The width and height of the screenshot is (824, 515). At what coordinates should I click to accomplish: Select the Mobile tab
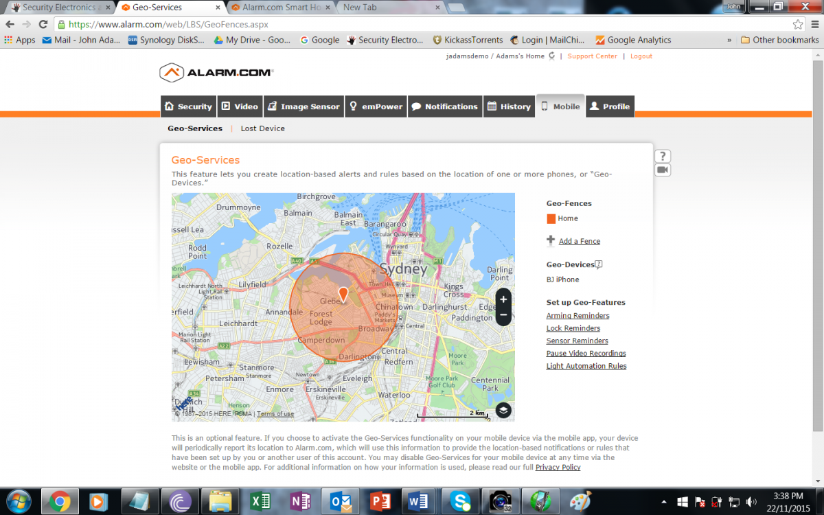tap(560, 106)
